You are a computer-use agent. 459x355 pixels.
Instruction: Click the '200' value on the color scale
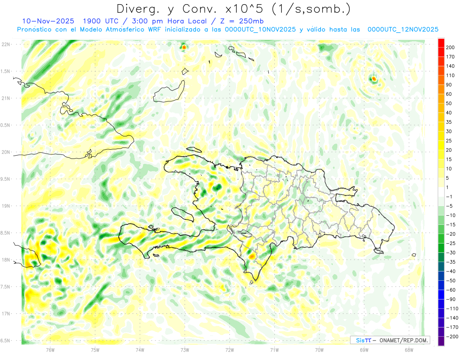point(450,47)
